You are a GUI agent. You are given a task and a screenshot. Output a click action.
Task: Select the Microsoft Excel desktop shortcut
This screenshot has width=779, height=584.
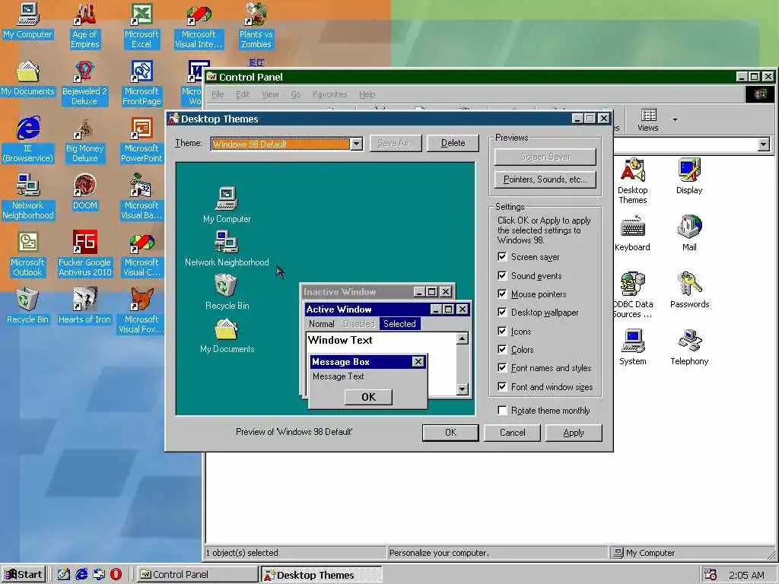[x=141, y=26]
